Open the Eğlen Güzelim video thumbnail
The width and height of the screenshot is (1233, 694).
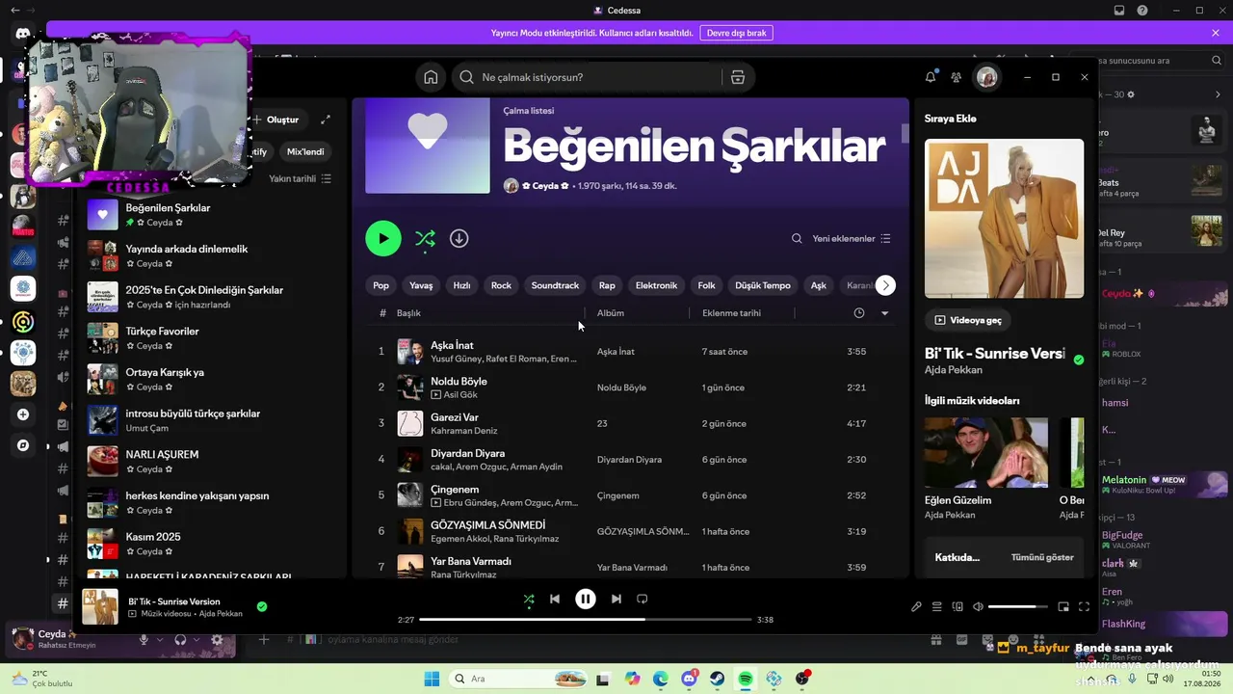pyautogui.click(x=986, y=452)
